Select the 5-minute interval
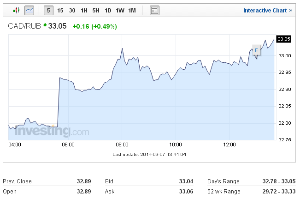 coord(48,10)
